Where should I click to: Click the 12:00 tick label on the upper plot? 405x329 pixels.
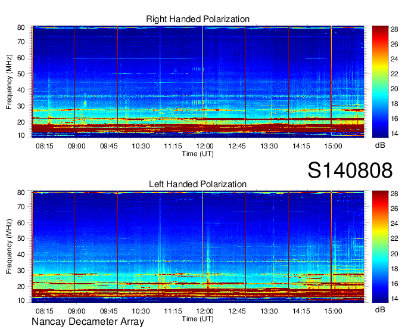205,146
